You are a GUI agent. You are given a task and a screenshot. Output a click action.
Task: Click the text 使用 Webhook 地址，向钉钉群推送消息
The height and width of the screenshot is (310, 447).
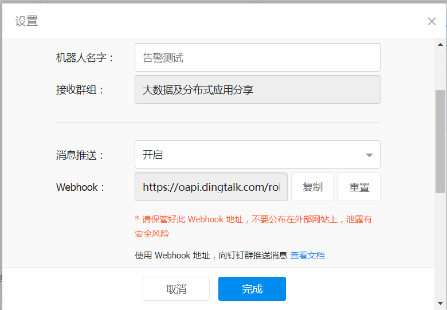click(211, 256)
